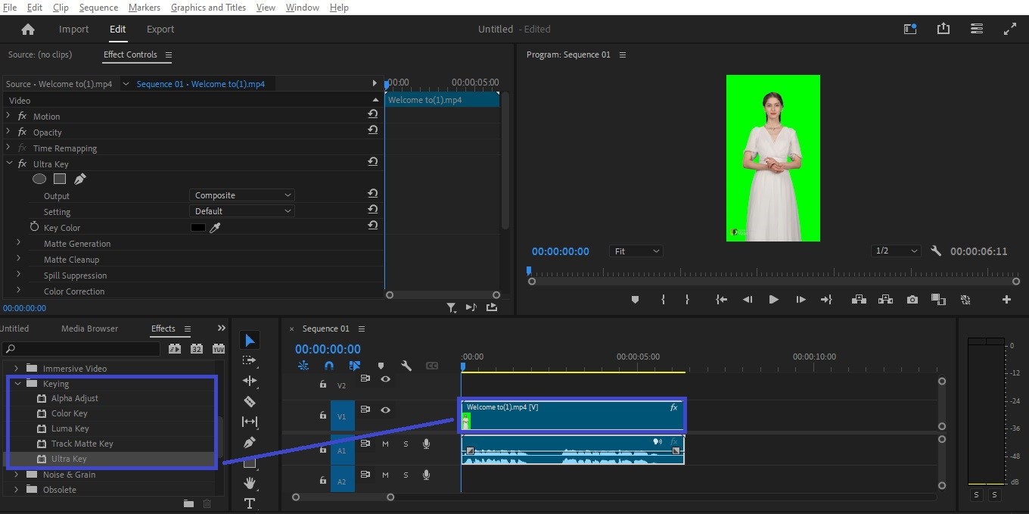Open the Media Browser panel tab
1029x514 pixels.
tap(89, 329)
